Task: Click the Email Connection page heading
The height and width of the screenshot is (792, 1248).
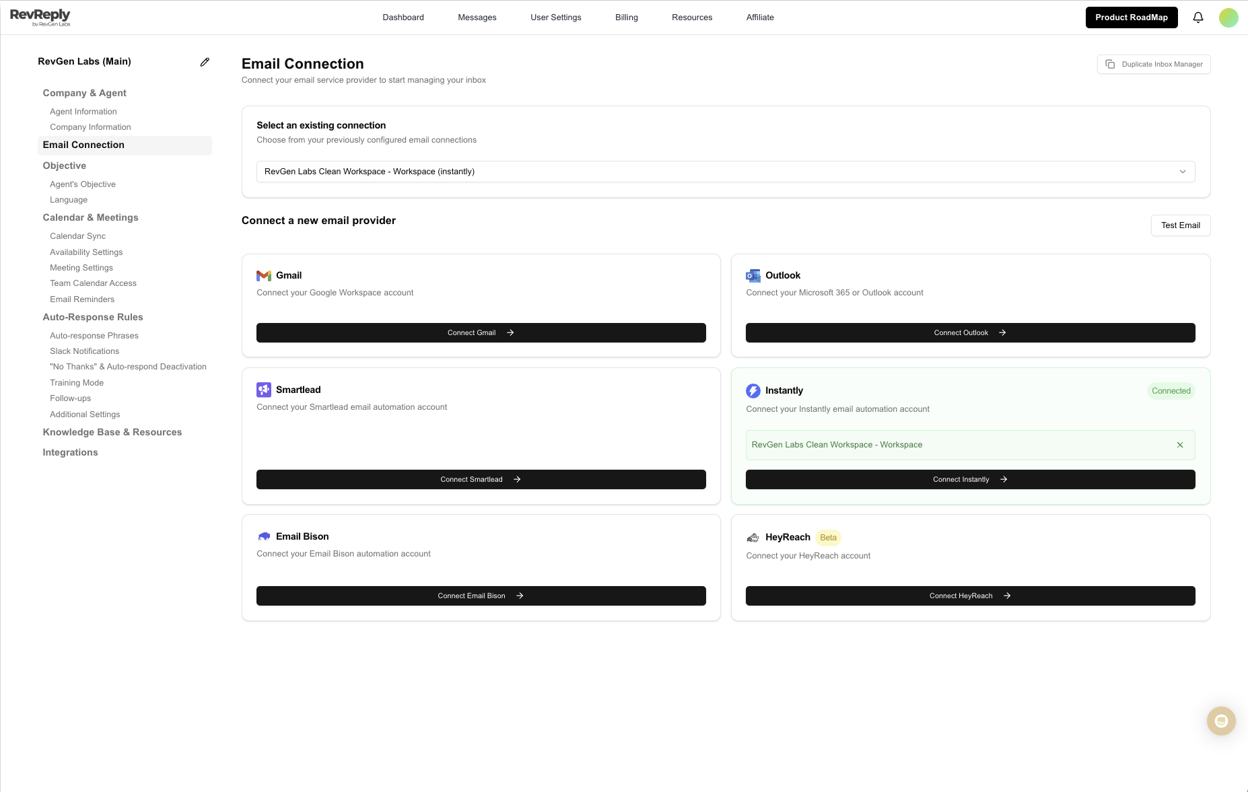Action: pos(303,64)
